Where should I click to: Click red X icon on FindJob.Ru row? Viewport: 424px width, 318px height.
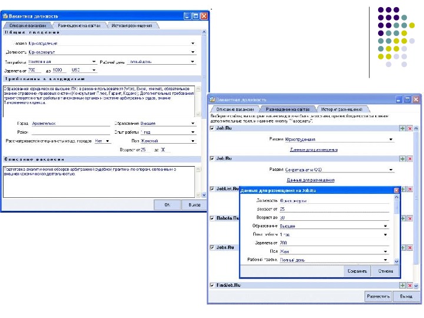click(x=410, y=285)
